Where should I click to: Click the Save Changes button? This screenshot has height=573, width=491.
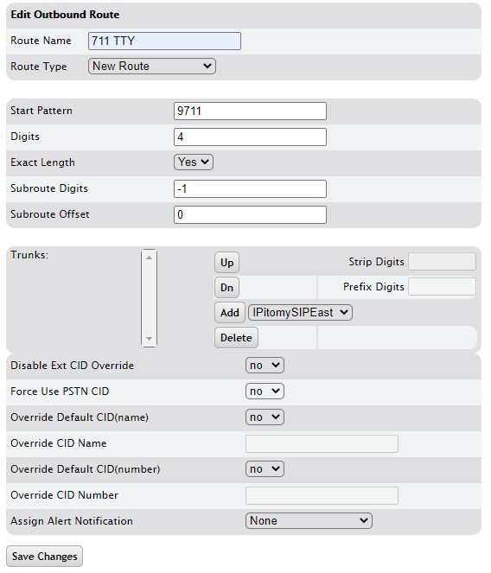pyautogui.click(x=45, y=557)
